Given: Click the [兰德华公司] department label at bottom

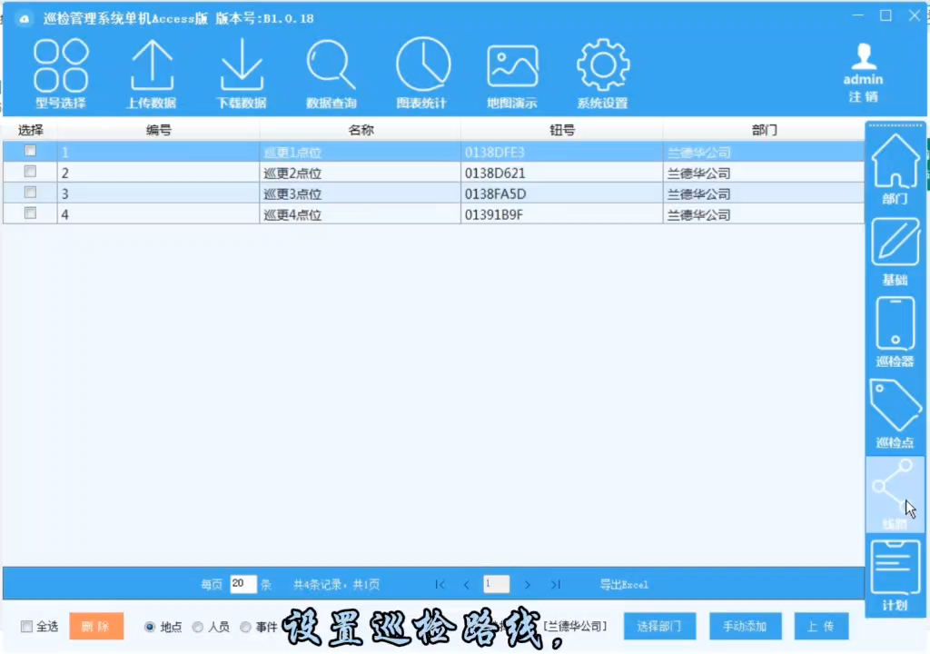Looking at the screenshot, I should pyautogui.click(x=575, y=626).
